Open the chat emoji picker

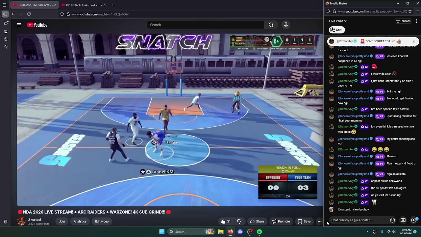click(x=392, y=220)
